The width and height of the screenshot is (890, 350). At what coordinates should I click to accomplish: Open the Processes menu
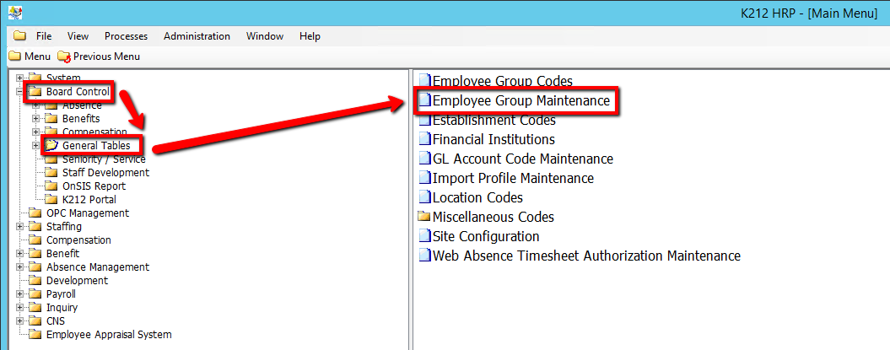tap(126, 36)
